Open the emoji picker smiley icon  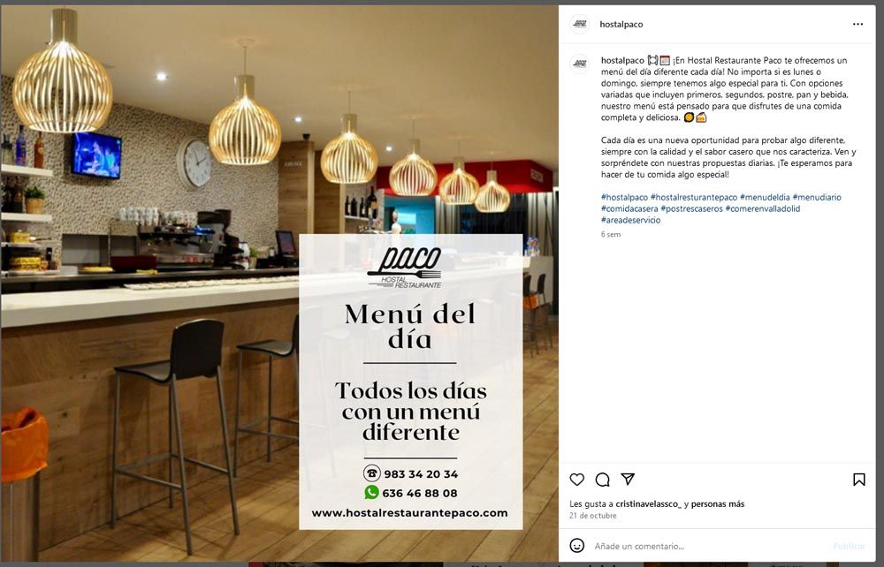[x=576, y=546]
